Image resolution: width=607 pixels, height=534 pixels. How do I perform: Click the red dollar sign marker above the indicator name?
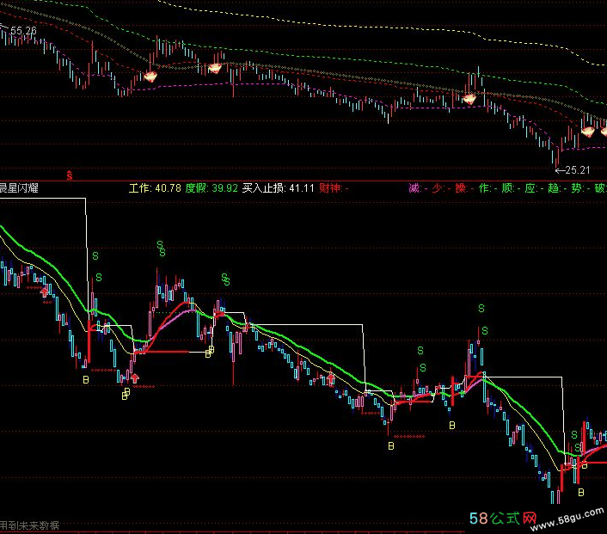(x=70, y=175)
